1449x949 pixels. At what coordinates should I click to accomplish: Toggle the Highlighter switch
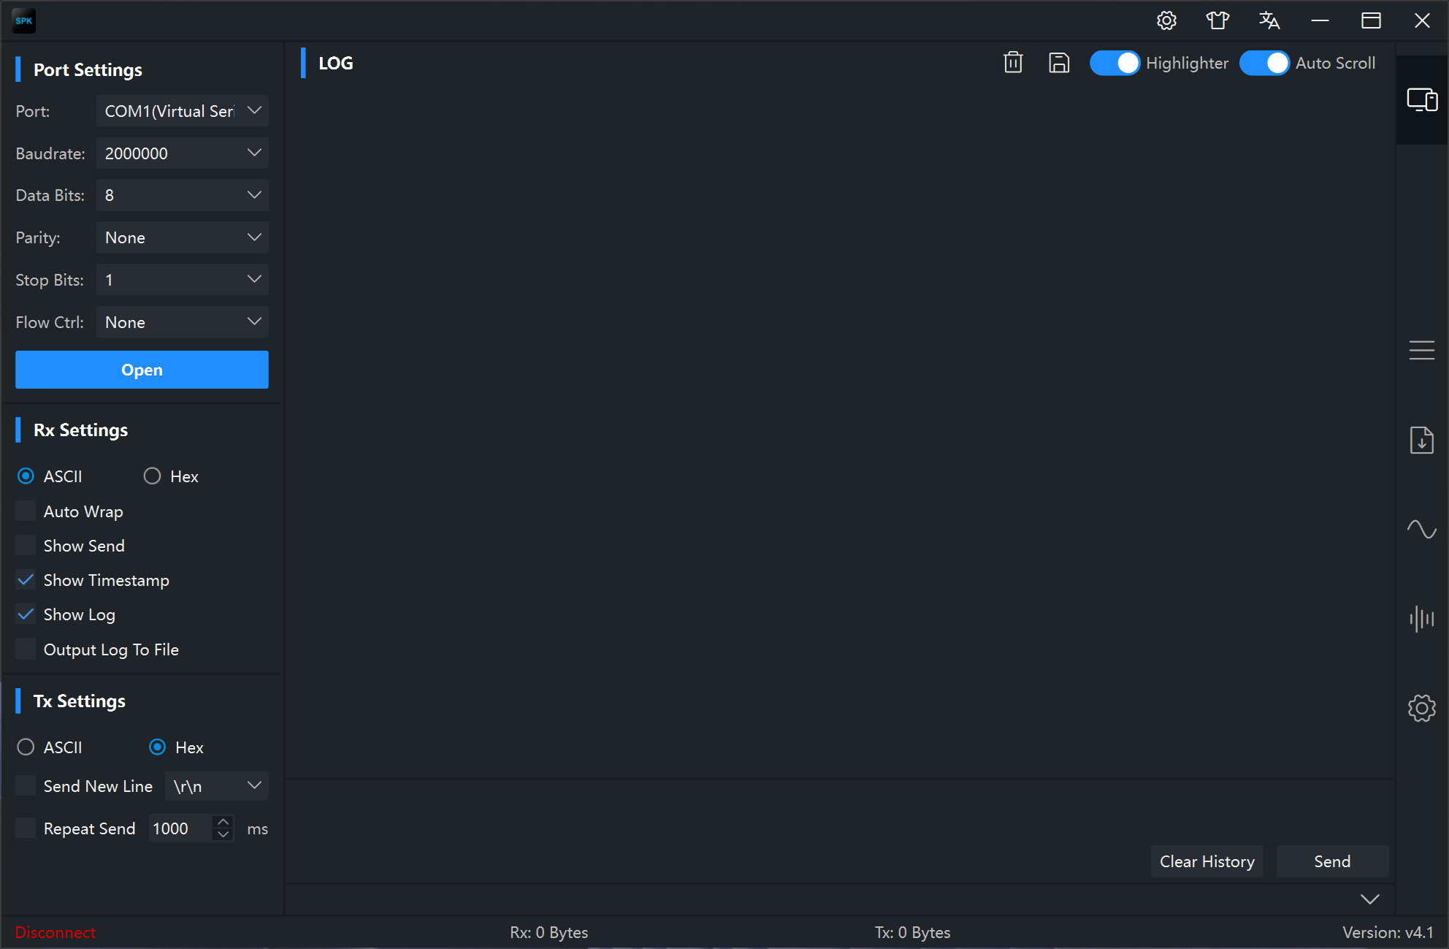pyautogui.click(x=1115, y=63)
